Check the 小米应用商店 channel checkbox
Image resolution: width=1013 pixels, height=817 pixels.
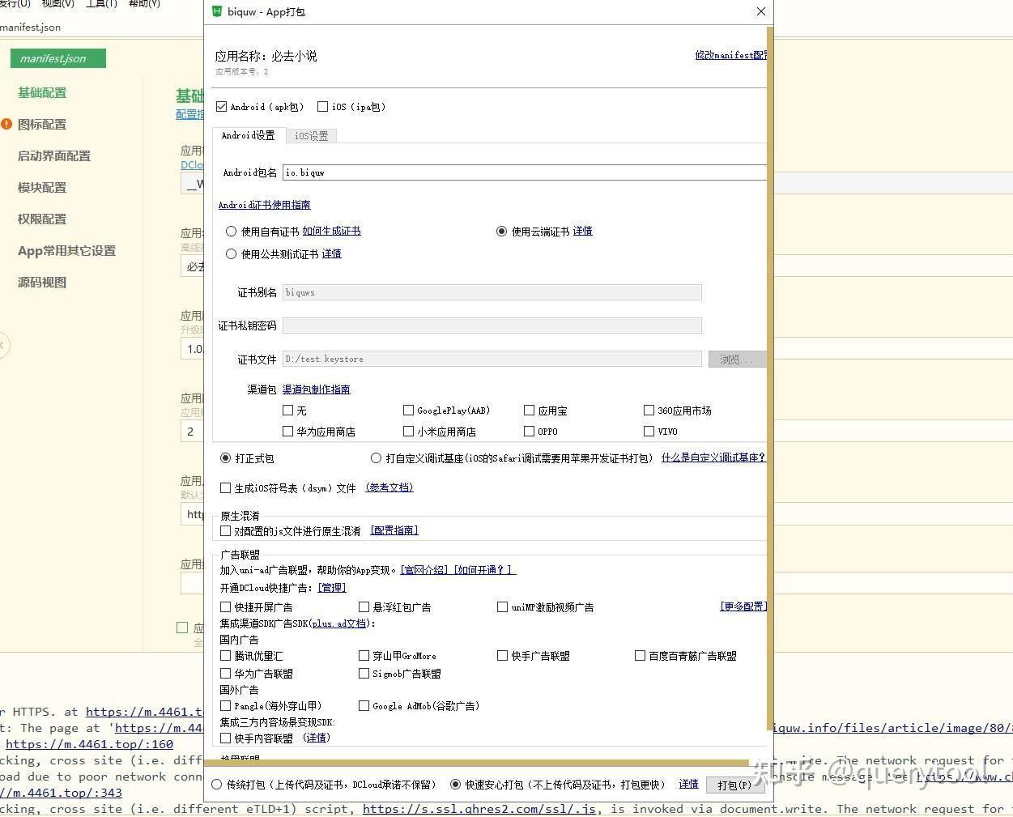(408, 432)
